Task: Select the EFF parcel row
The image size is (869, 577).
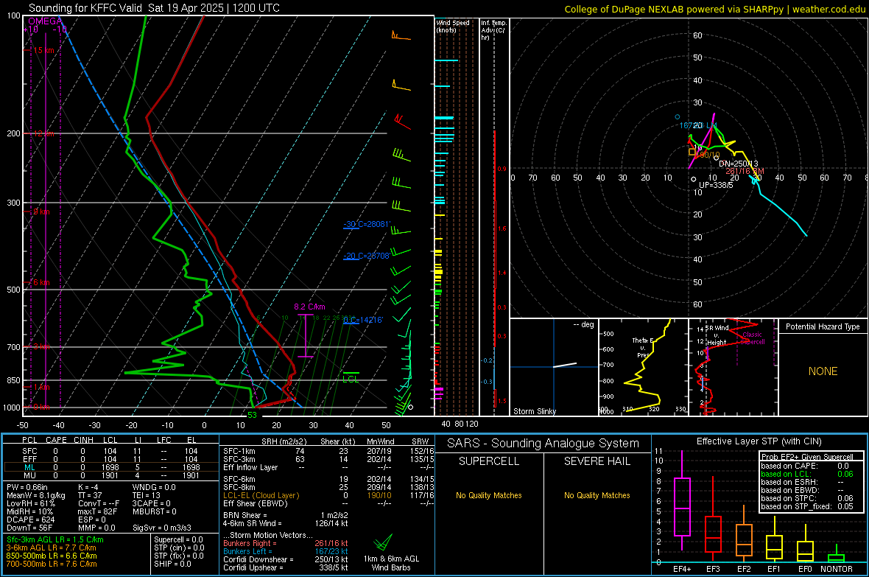Action: pyautogui.click(x=110, y=459)
